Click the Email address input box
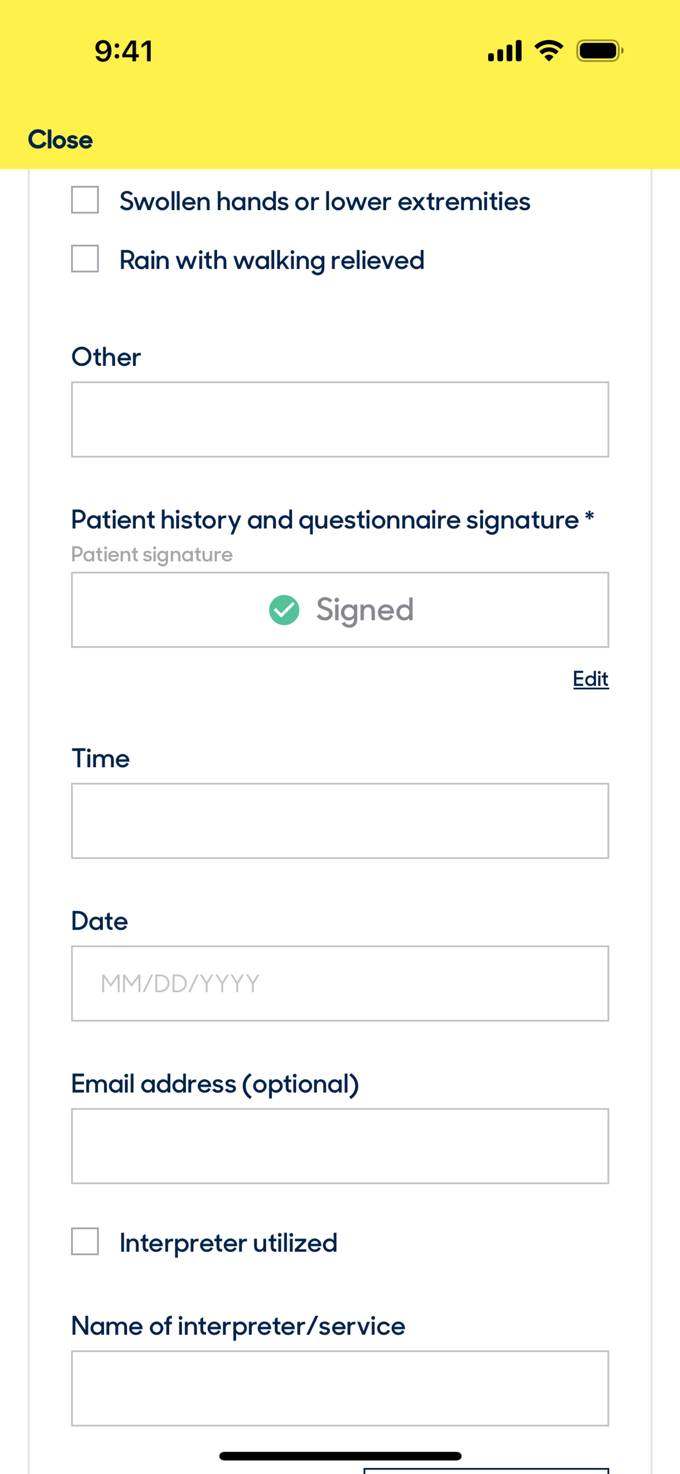The height and width of the screenshot is (1474, 680). [339, 1146]
